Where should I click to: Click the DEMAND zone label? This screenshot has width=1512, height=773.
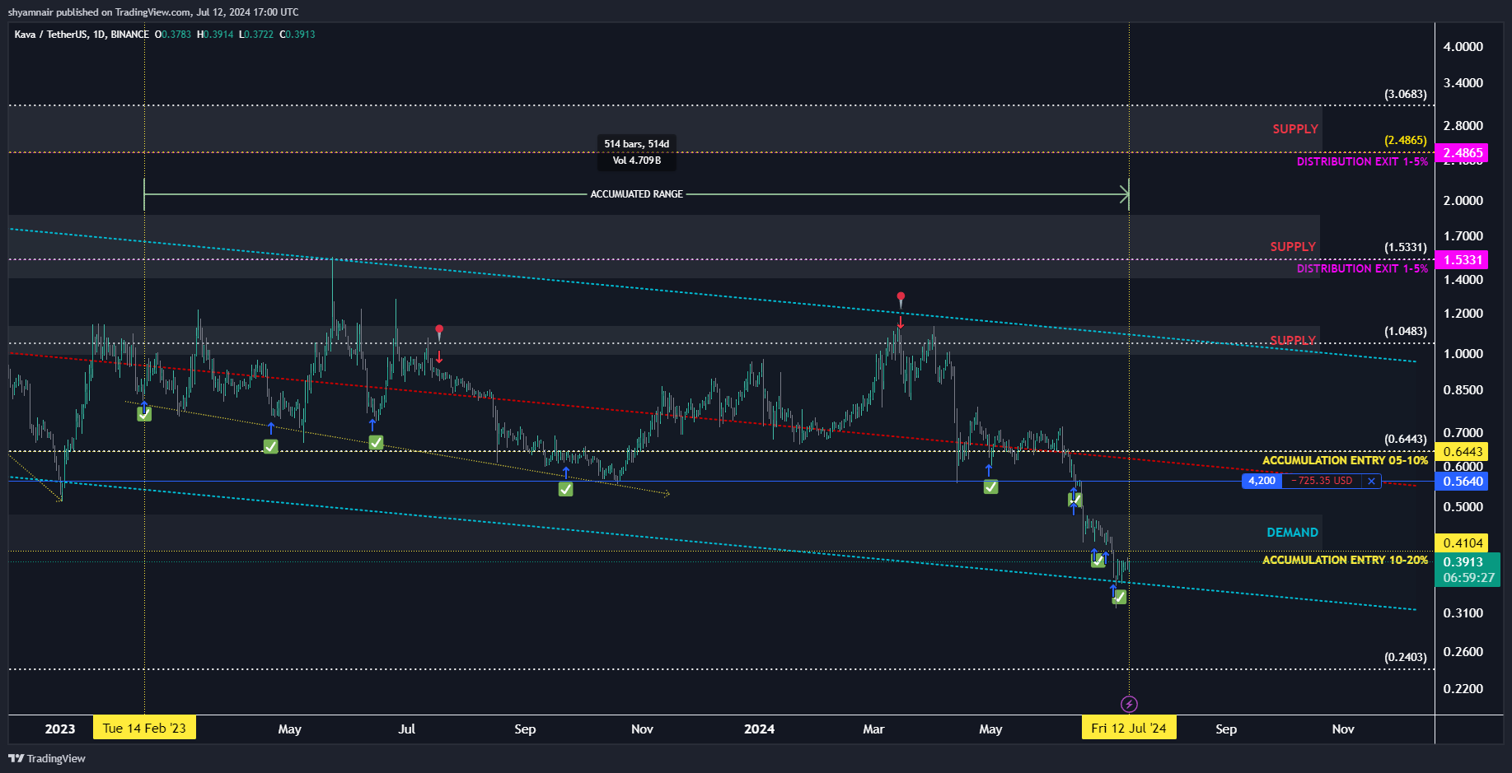click(x=1292, y=533)
